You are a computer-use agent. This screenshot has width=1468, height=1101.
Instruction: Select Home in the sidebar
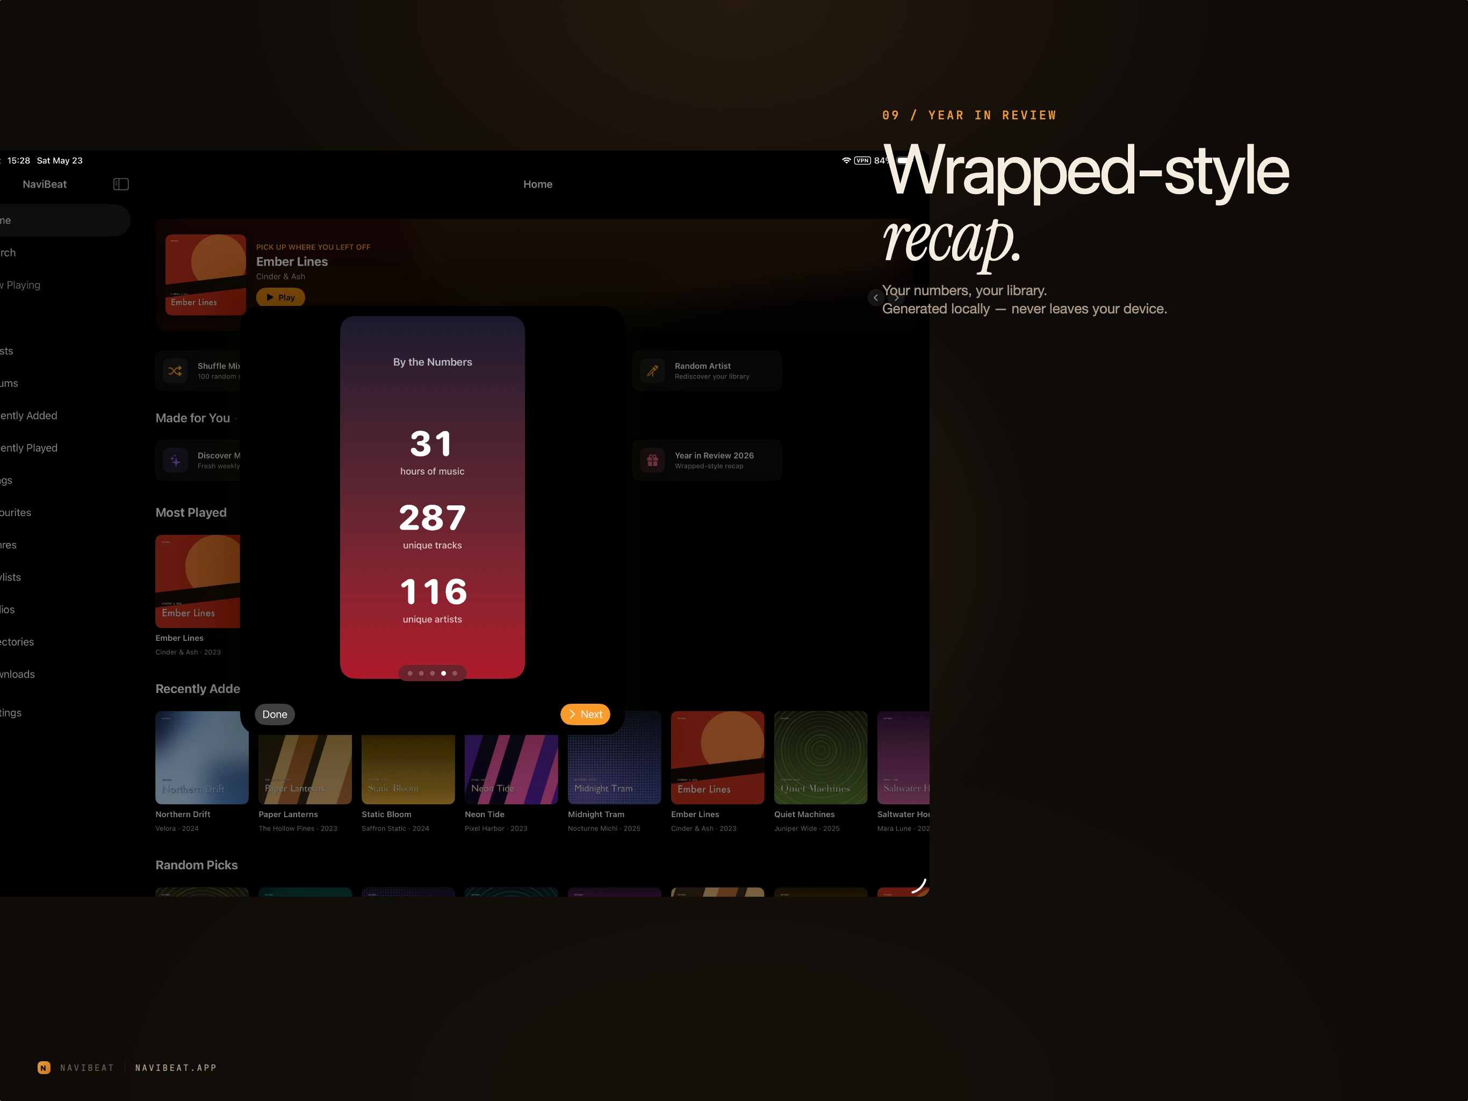pyautogui.click(x=65, y=220)
